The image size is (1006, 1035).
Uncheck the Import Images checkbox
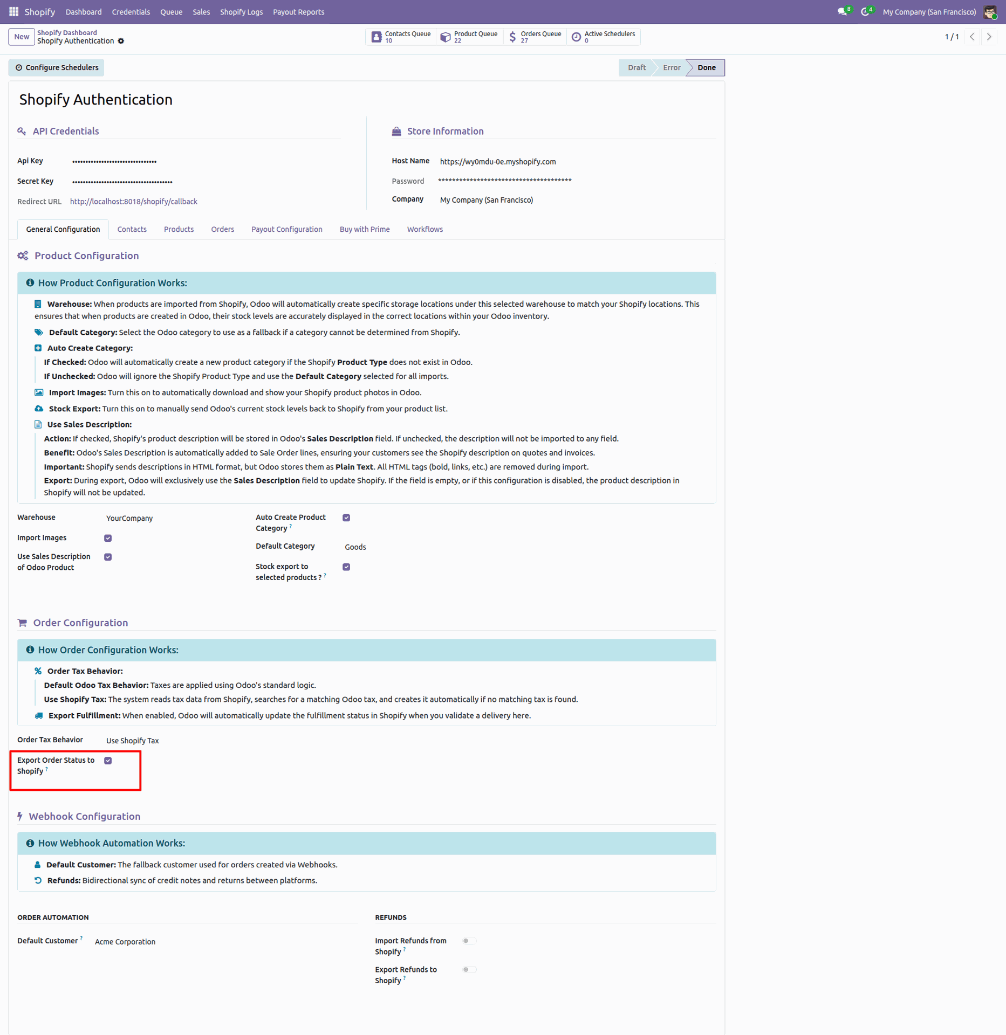tap(108, 538)
